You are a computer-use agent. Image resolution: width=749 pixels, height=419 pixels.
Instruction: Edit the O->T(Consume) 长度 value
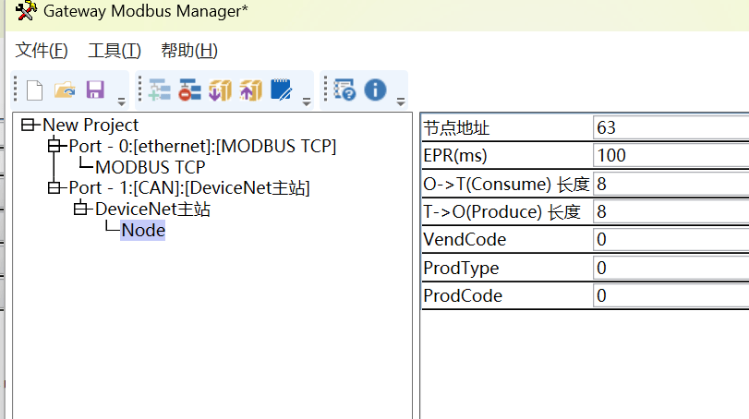pyautogui.click(x=671, y=184)
